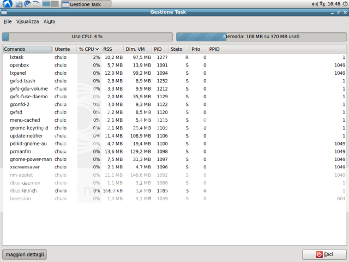The height and width of the screenshot is (262, 349).
Task: Launch the Chromium web browser icon
Action: [27, 4]
